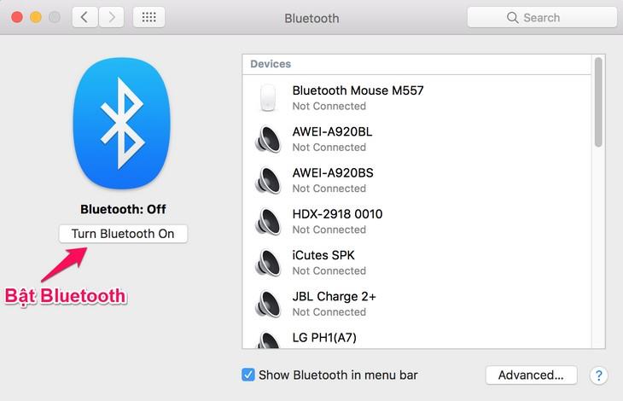623x401 pixels.
Task: Go forward with the right chevron button
Action: pyautogui.click(x=111, y=17)
